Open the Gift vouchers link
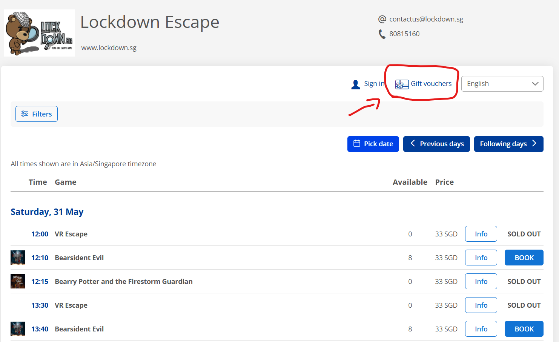The height and width of the screenshot is (342, 559). click(x=431, y=84)
